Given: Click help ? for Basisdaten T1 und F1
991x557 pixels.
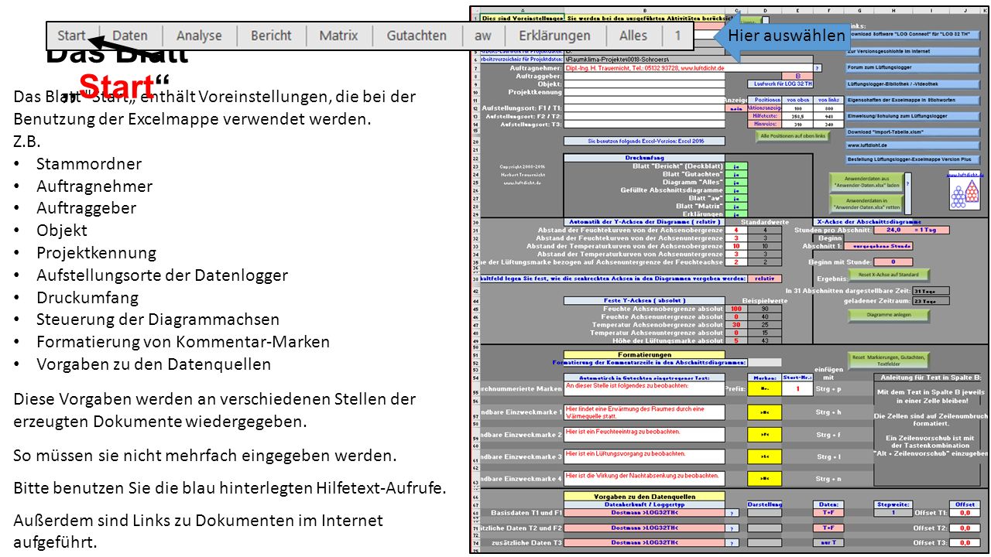Looking at the screenshot, I should point(732,513).
